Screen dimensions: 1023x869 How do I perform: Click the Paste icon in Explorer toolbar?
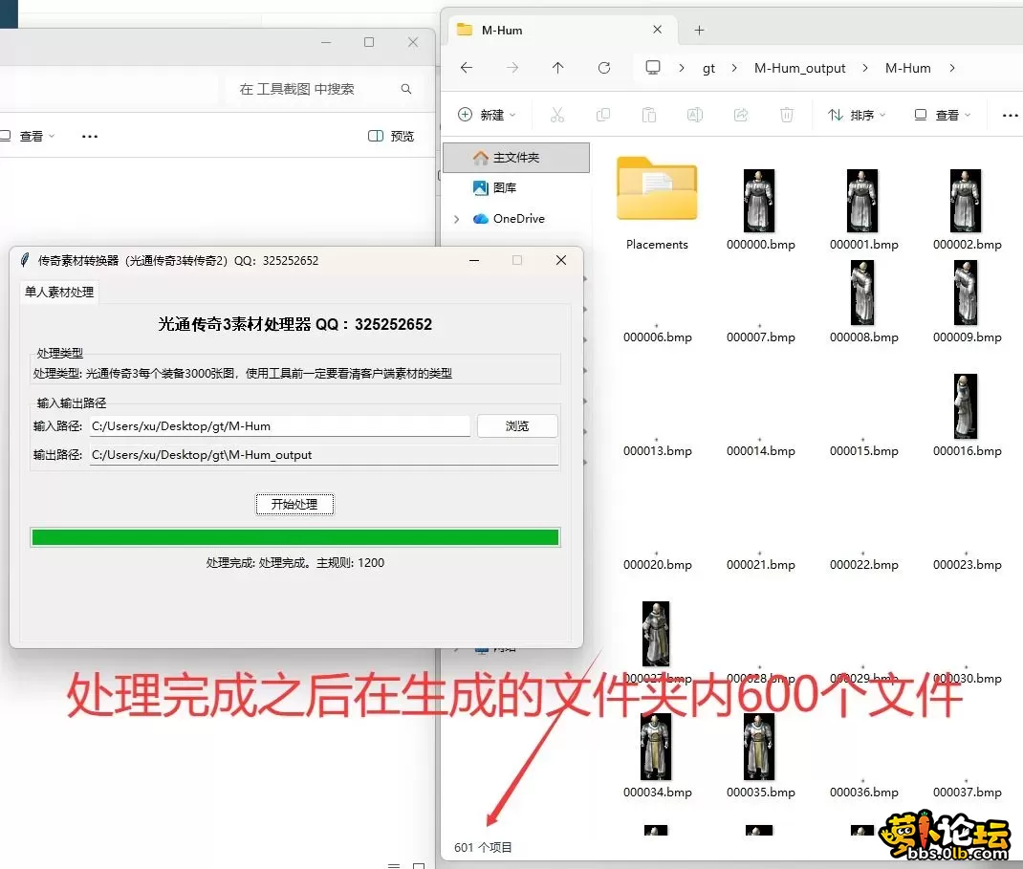point(649,115)
